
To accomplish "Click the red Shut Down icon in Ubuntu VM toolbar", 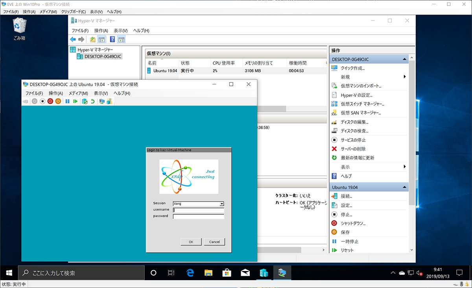I will click(x=50, y=101).
